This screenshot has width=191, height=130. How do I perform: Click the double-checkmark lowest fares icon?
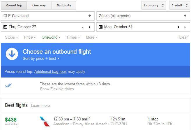(8, 85)
